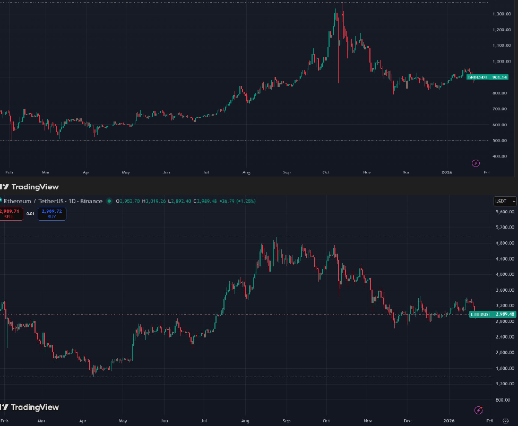
Task: Click the lightning icon on top chart
Action: (476, 163)
